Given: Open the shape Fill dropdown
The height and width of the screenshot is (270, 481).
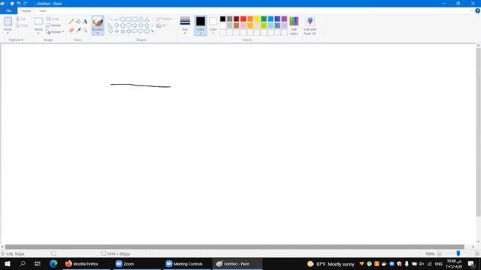Looking at the screenshot, I should tap(162, 25).
